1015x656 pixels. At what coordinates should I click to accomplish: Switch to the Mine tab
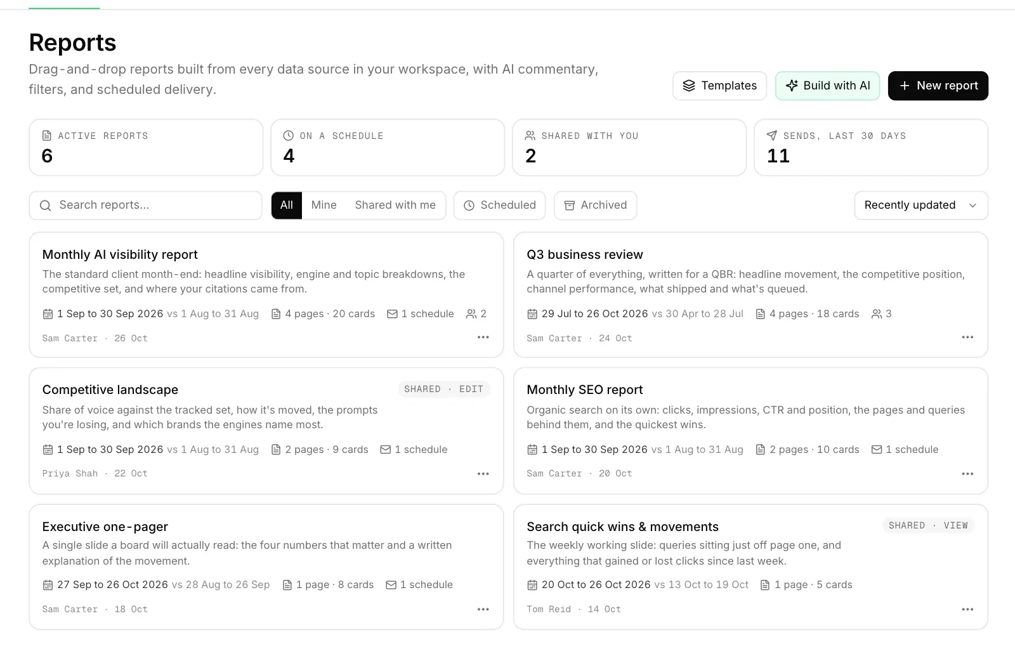[324, 206]
